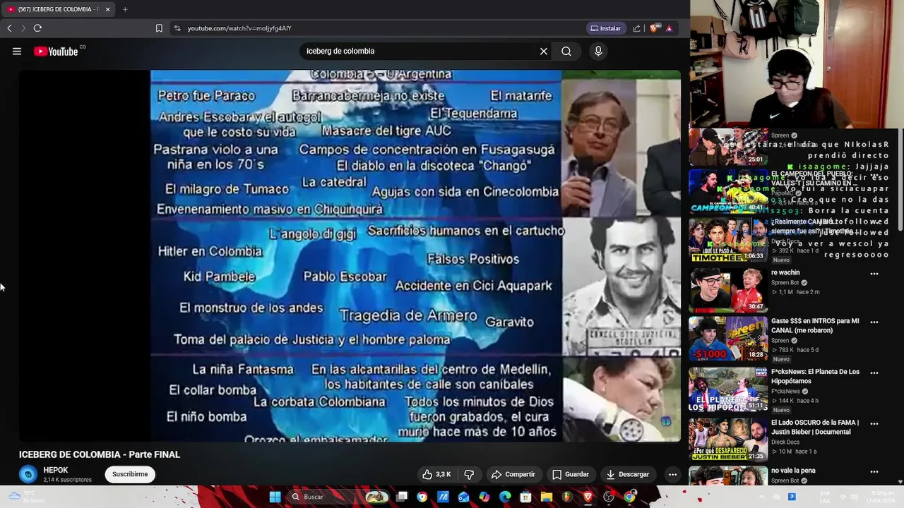This screenshot has height=508, width=904.
Task: Launch Microsoft Edge from the taskbar
Action: 505,497
